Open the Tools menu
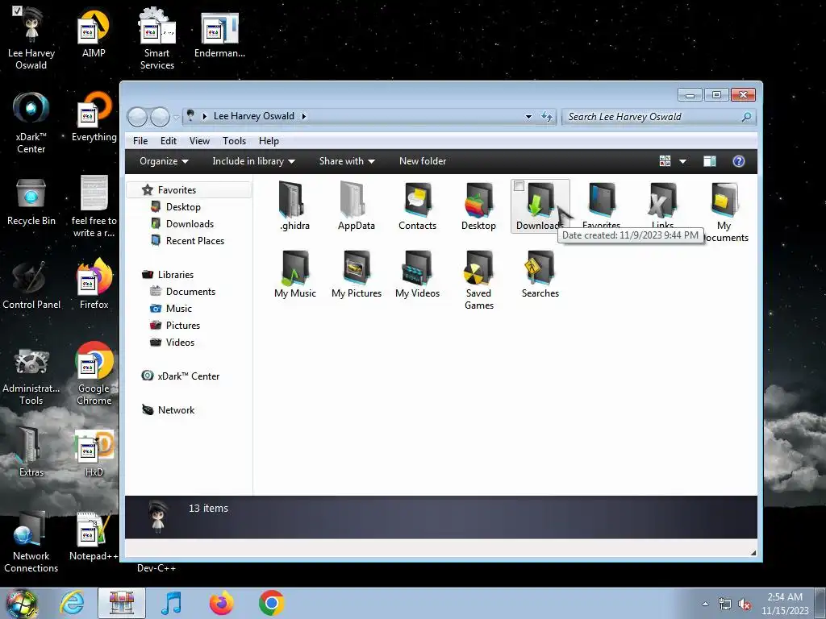 click(x=235, y=141)
